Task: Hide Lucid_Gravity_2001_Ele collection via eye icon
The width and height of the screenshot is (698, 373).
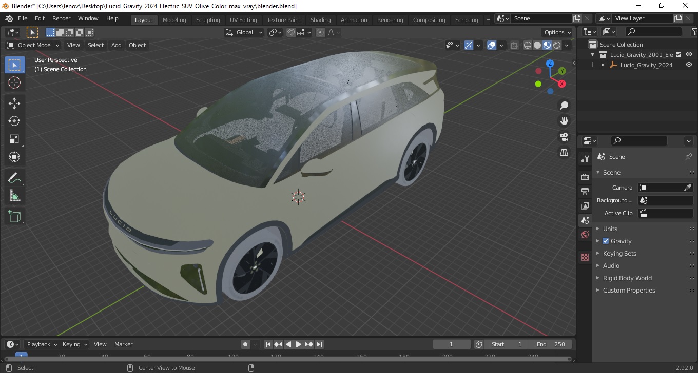Action: click(689, 54)
